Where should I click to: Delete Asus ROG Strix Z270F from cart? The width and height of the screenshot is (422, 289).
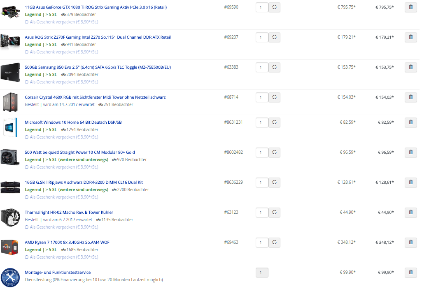point(411,37)
